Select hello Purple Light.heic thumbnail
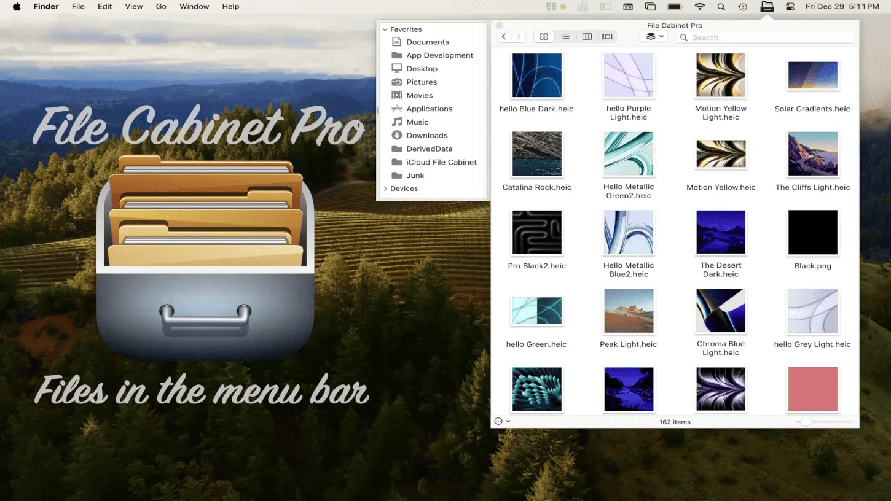This screenshot has width=891, height=501. 629,76
